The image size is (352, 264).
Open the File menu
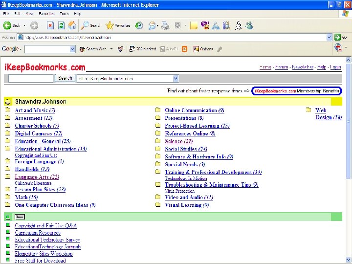coord(6,14)
